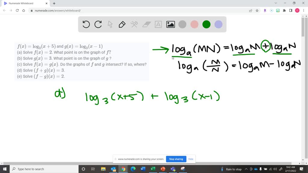The height and width of the screenshot is (173, 308).
Task: Pick the green color swatch
Action: click(206, 24)
